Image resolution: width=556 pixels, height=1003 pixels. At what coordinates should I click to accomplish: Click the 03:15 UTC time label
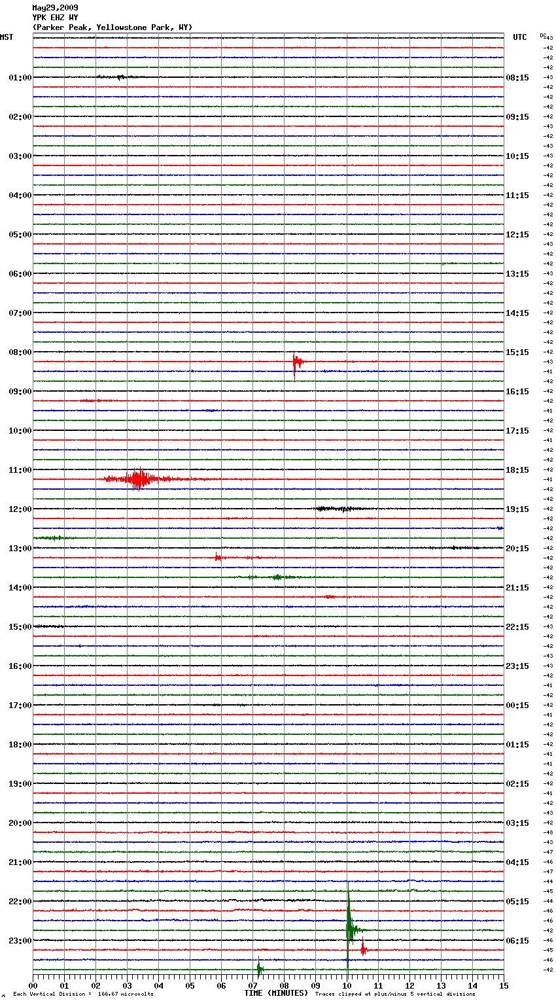517,823
